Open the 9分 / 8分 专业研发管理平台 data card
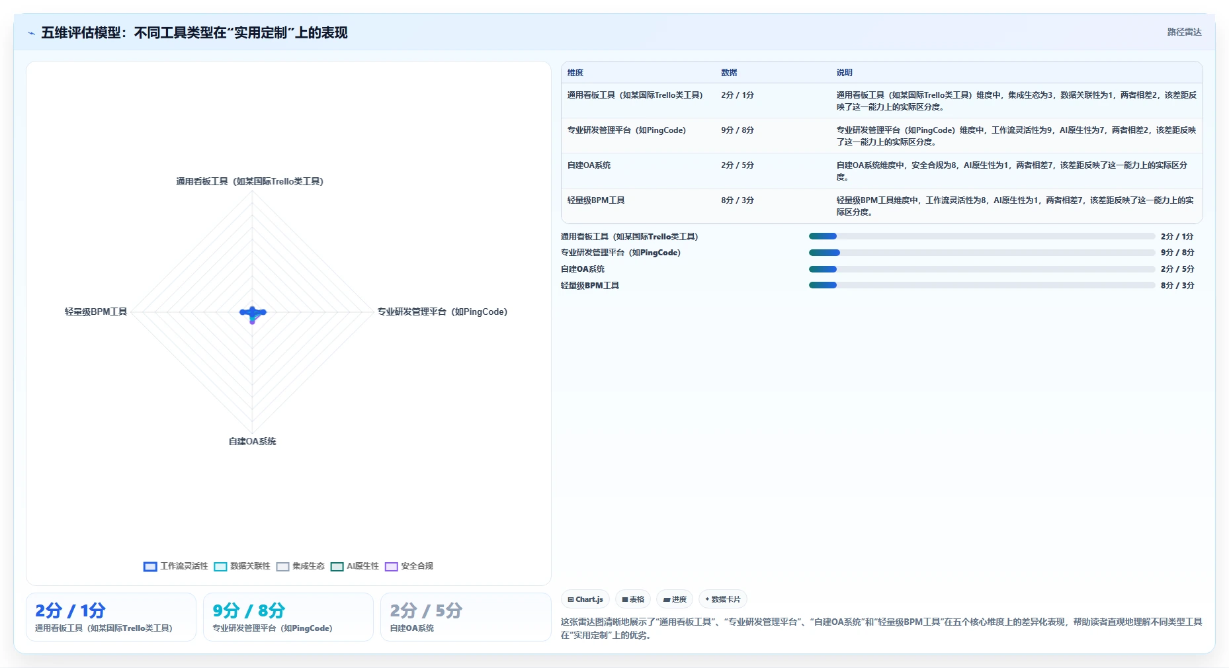1229x668 pixels. pos(288,617)
